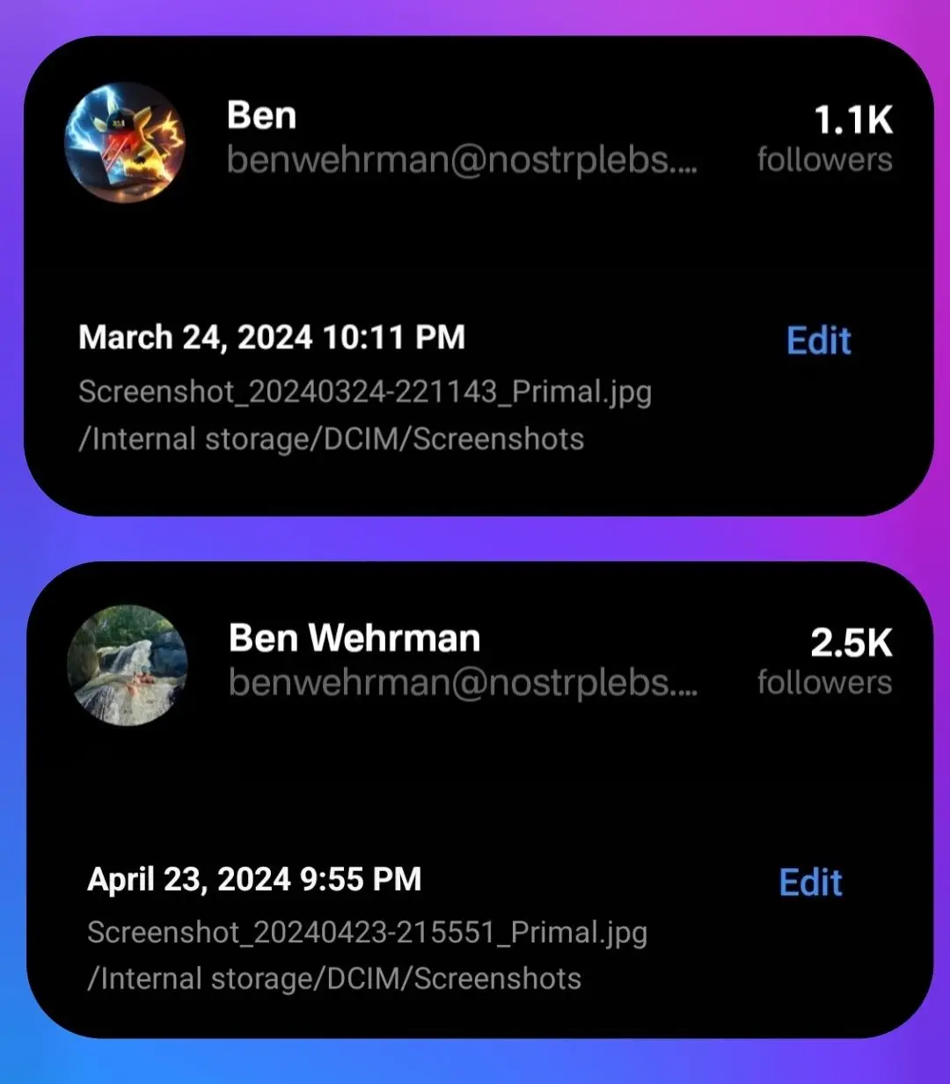
Task: Select the March 24, 2024 10:11 PM date
Action: click(x=272, y=337)
